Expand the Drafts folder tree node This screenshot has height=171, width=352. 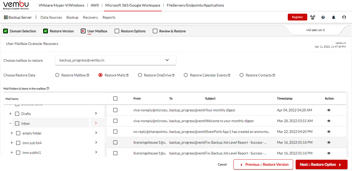pyautogui.click(x=11, y=114)
